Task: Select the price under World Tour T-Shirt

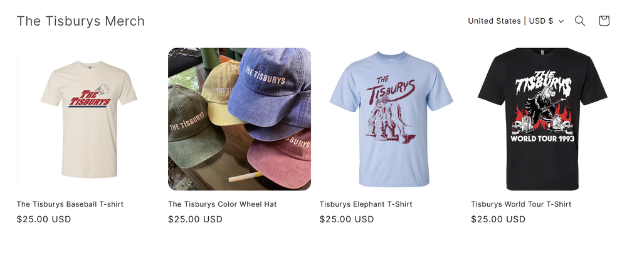Action: click(x=498, y=219)
